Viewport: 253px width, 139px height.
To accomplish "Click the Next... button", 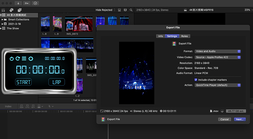I will (240, 119).
